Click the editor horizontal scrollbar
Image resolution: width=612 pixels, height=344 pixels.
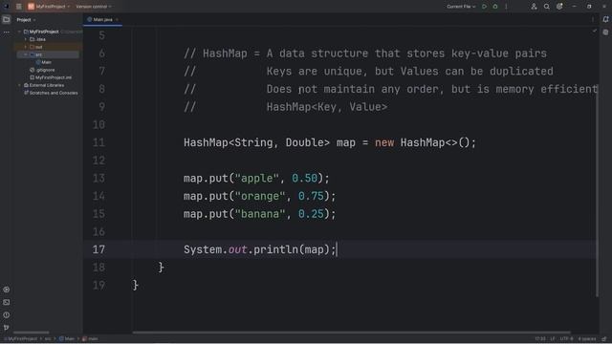point(351,333)
